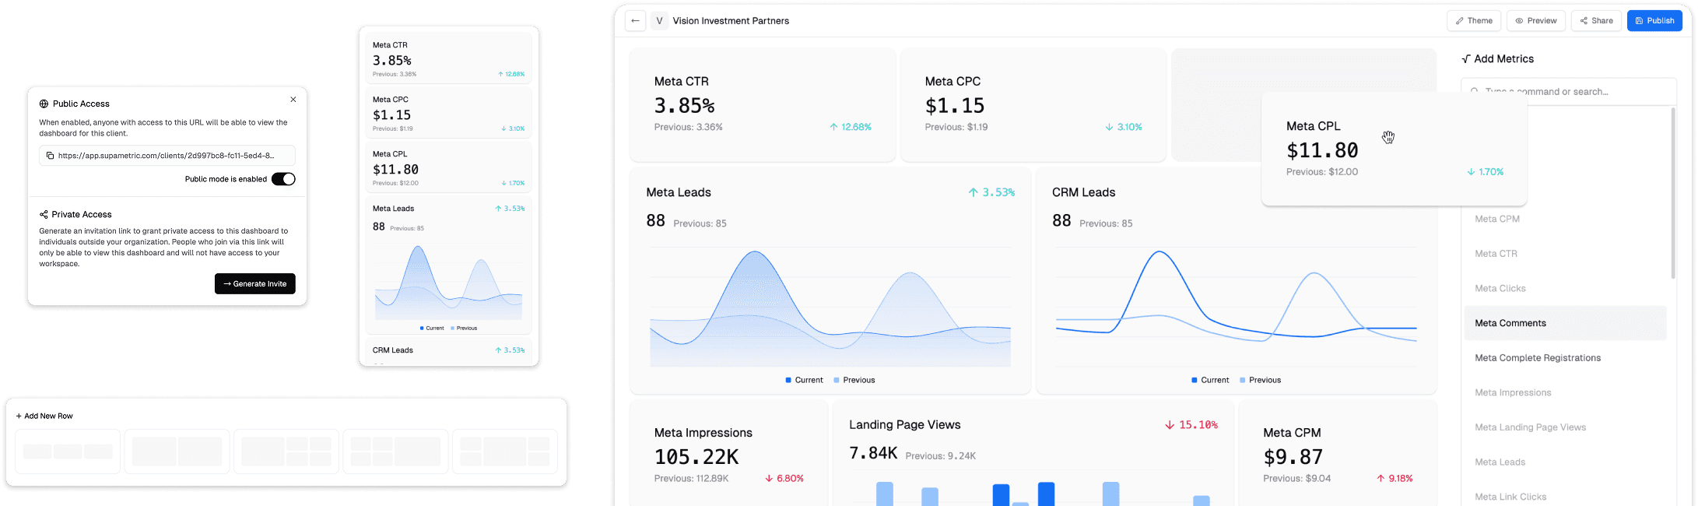Pick layout with large center block and side stacks
This screenshot has height=506, width=1698.
(x=505, y=452)
